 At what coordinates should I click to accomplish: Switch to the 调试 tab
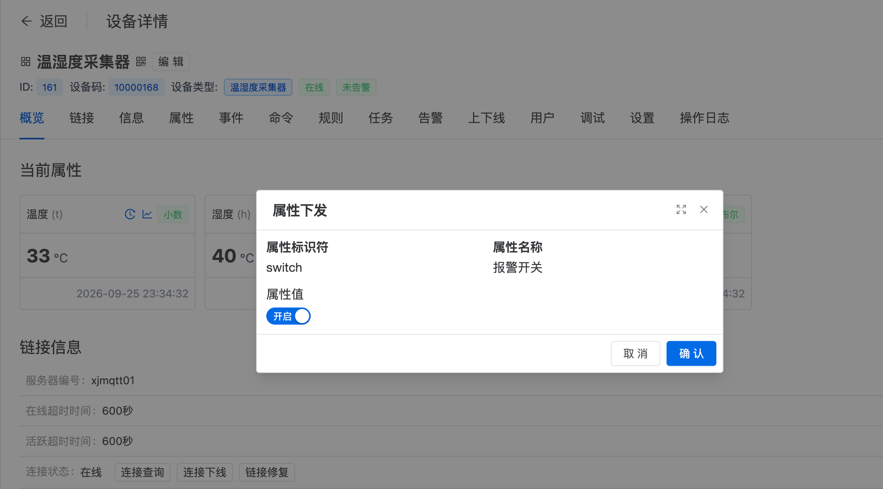tap(593, 118)
